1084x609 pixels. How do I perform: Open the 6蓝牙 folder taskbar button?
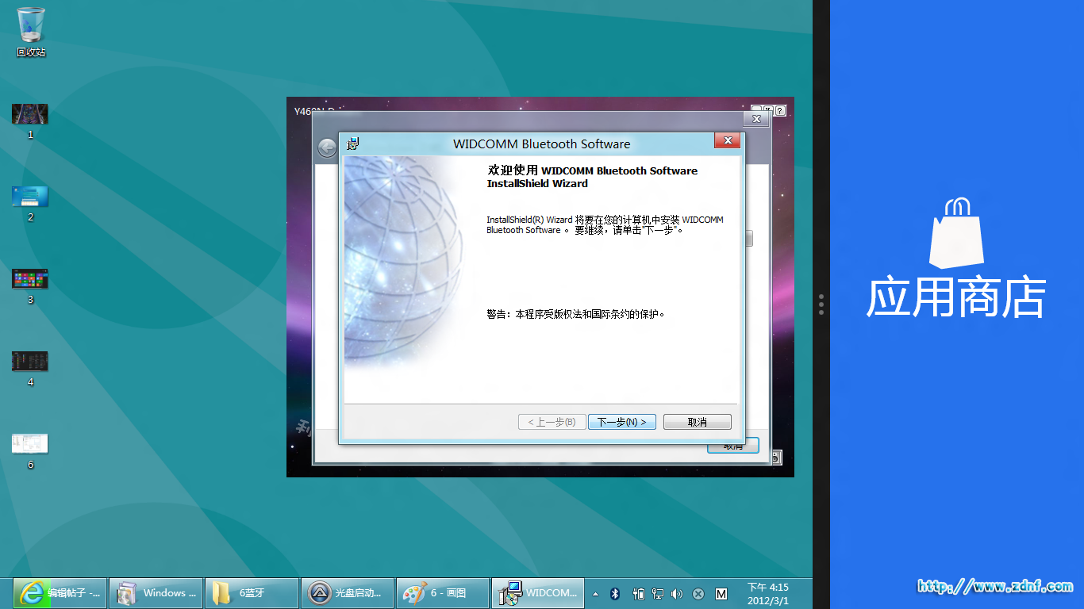(x=252, y=593)
